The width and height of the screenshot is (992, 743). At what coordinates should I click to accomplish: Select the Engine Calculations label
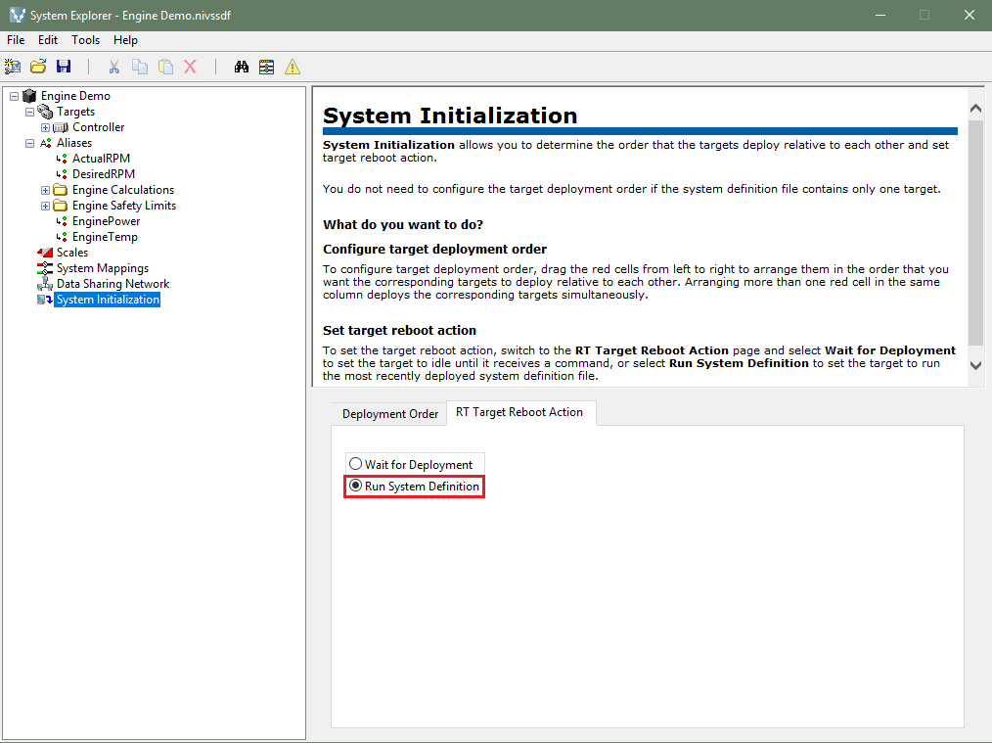123,190
